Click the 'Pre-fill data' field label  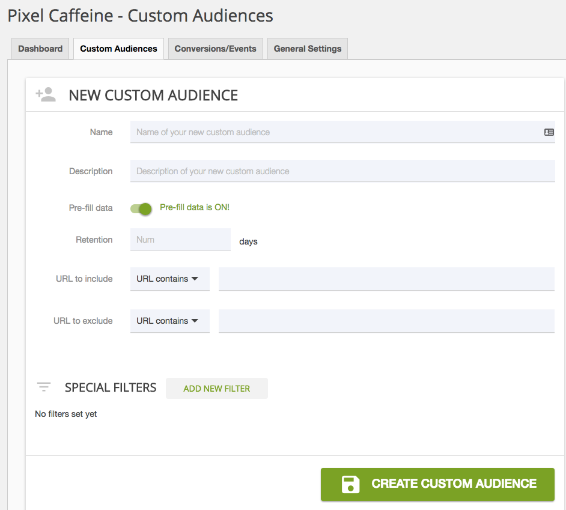91,208
